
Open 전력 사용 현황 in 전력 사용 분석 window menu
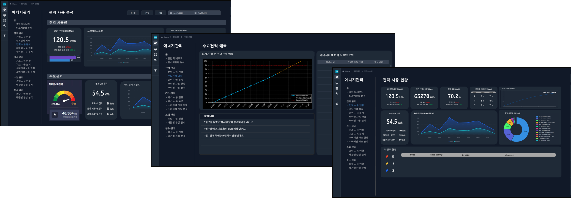[23, 37]
